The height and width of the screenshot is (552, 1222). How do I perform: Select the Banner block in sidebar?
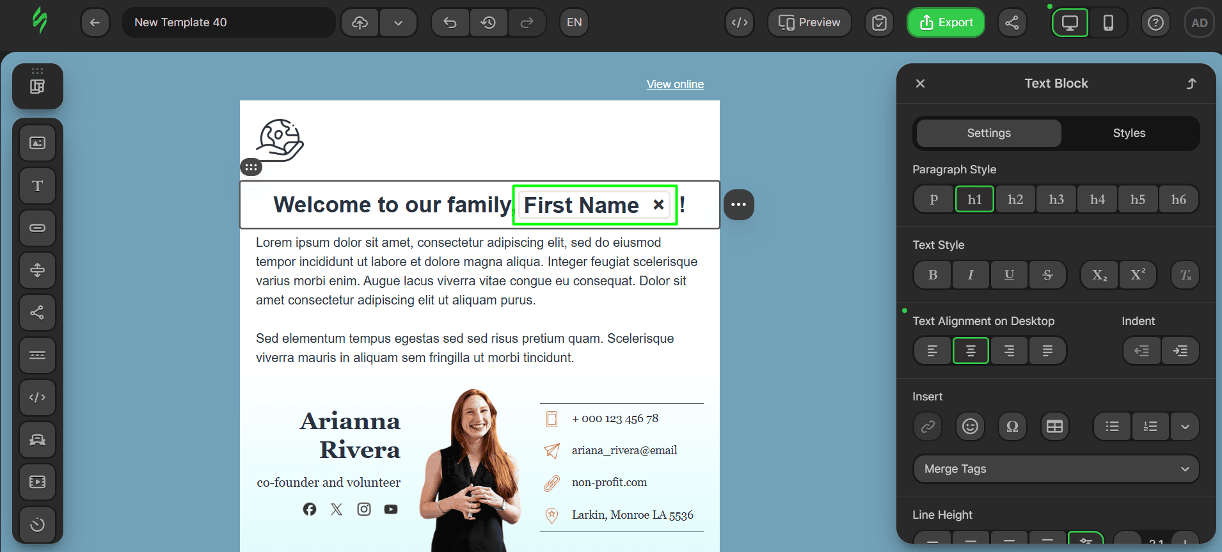pyautogui.click(x=38, y=439)
